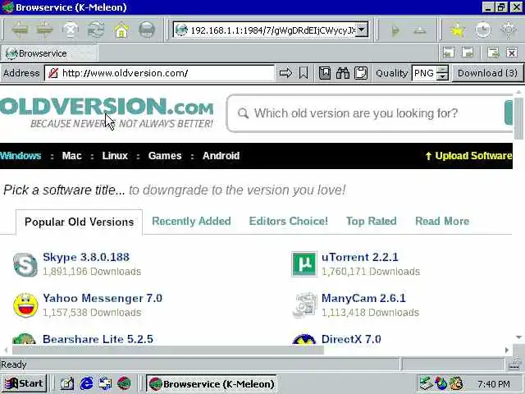The height and width of the screenshot is (394, 525).
Task: Open the ManyCam 2.6.1 link
Action: coord(363,298)
